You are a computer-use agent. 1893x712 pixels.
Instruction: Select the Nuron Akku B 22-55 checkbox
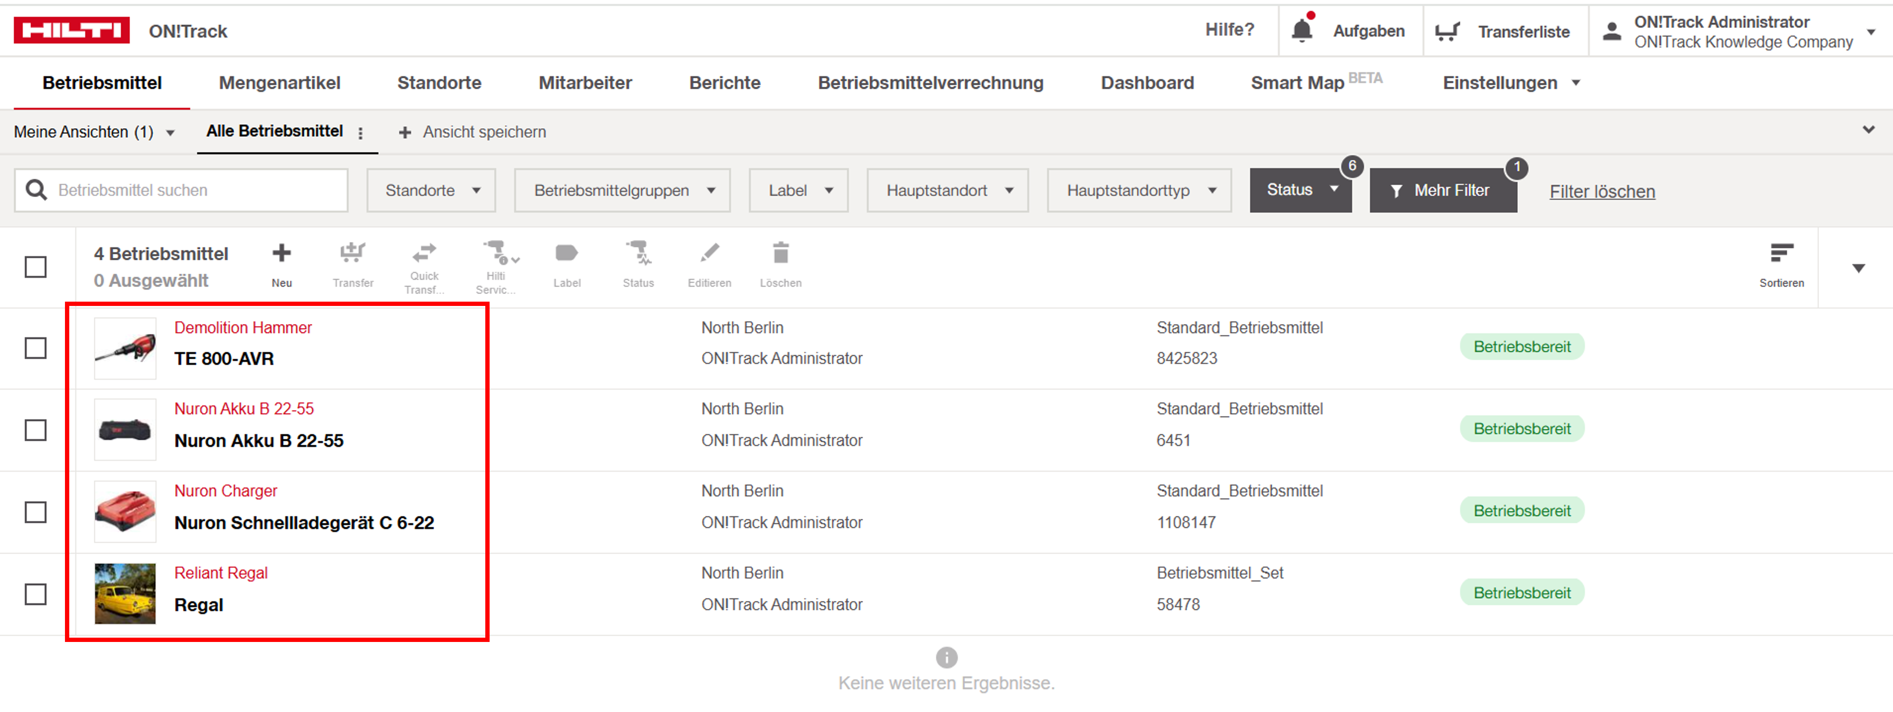[35, 430]
